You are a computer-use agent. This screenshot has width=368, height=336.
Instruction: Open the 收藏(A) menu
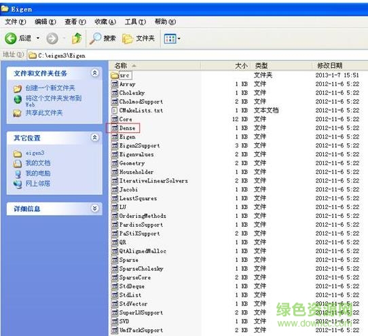(105, 22)
